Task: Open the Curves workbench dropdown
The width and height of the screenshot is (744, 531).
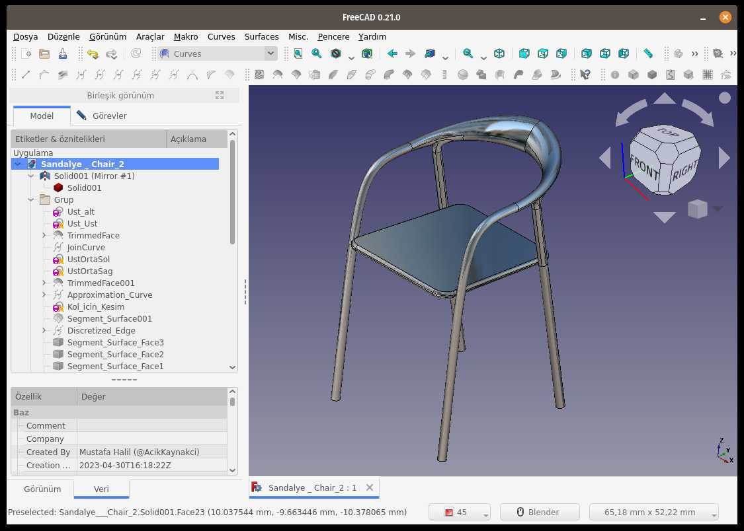Action: [x=218, y=53]
